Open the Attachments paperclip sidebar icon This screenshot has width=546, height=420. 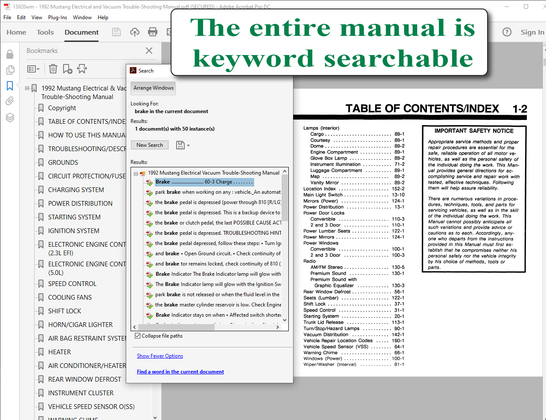(10, 101)
